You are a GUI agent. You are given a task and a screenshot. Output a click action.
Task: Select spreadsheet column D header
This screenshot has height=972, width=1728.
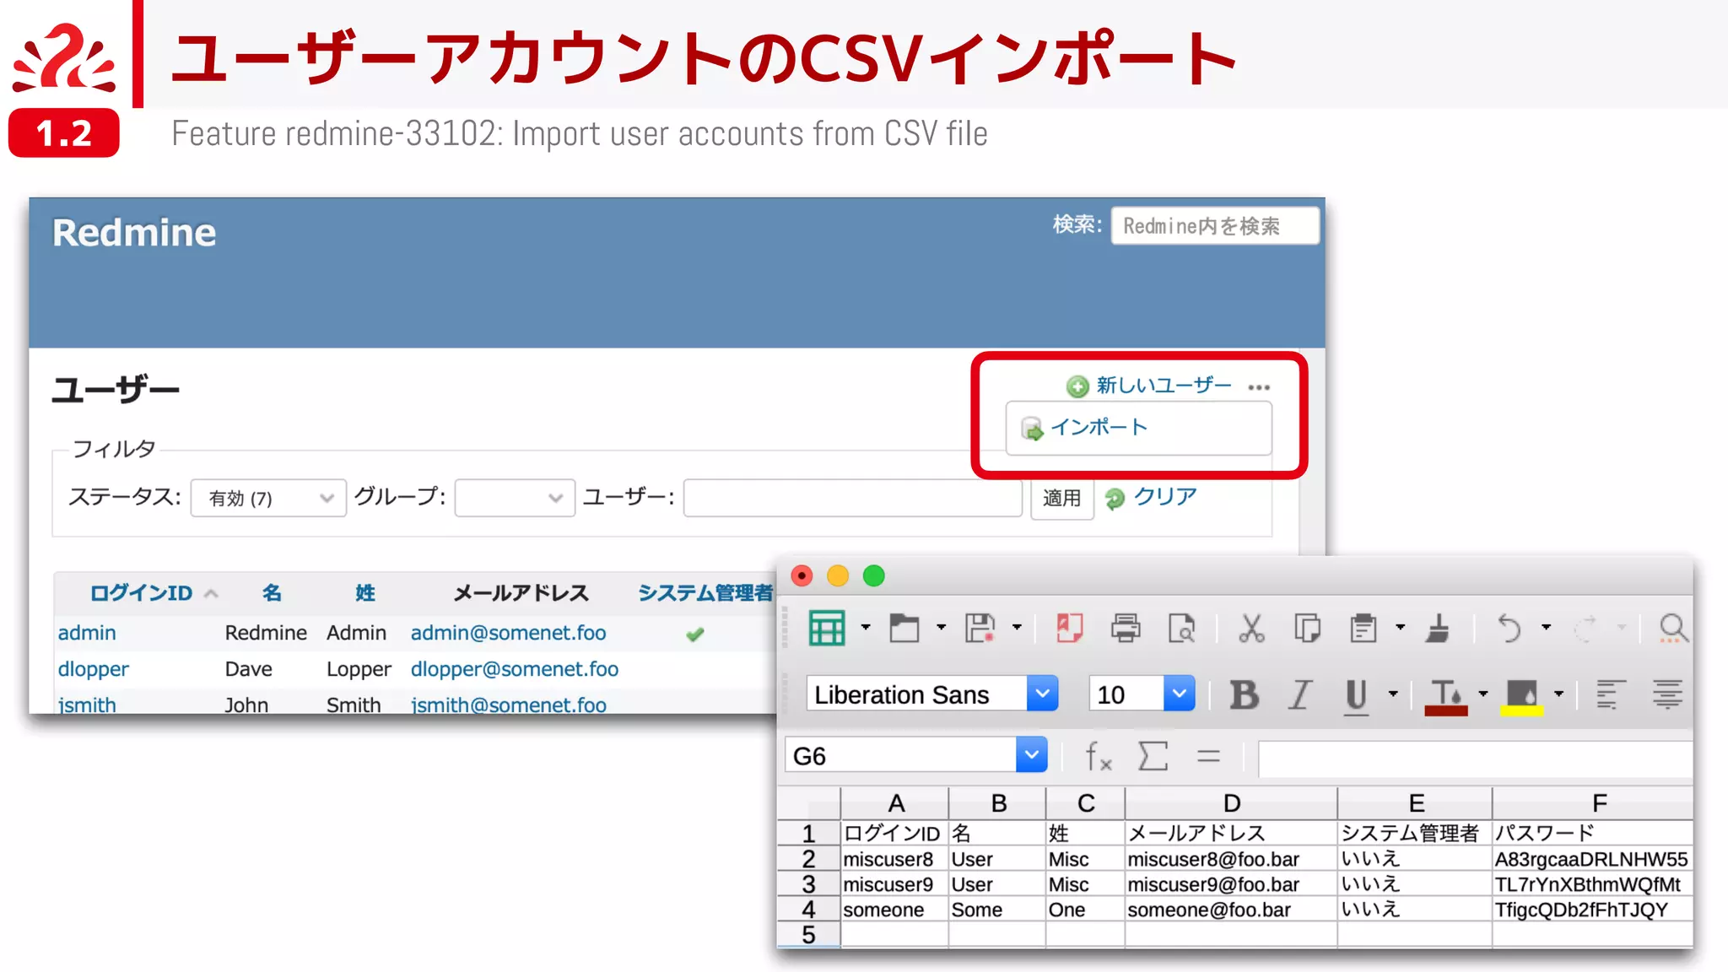tap(1231, 803)
